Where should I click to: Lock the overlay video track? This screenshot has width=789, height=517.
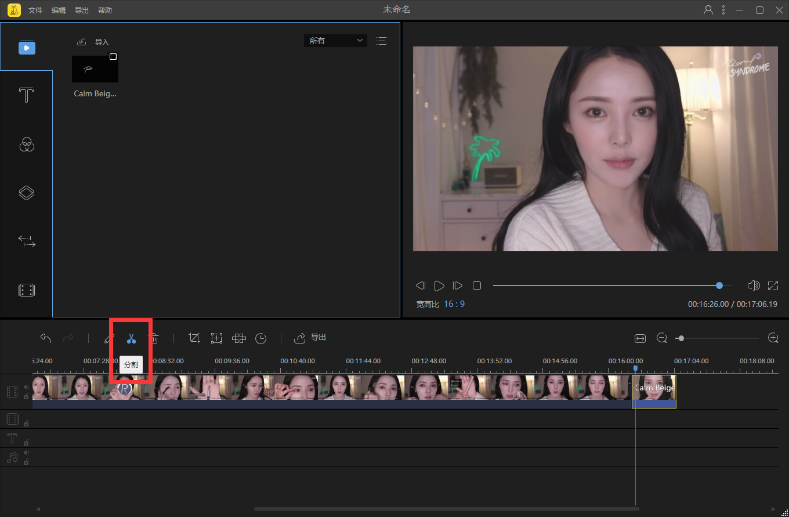pos(26,424)
